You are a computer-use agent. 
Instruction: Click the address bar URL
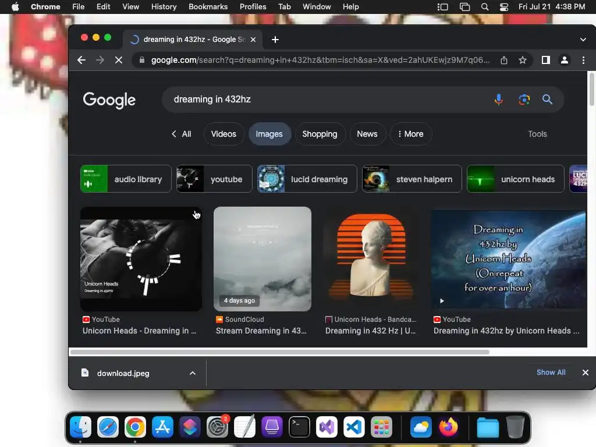(x=320, y=60)
